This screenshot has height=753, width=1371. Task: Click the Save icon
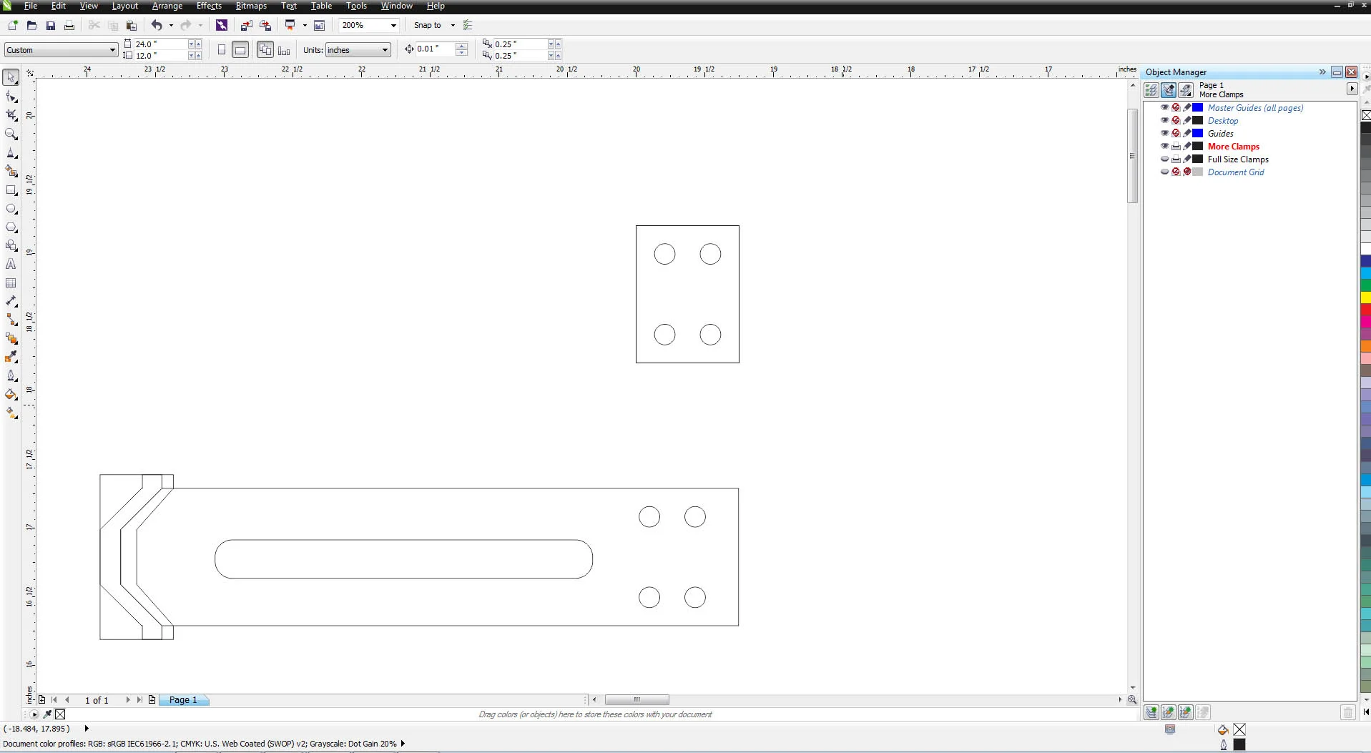(51, 25)
